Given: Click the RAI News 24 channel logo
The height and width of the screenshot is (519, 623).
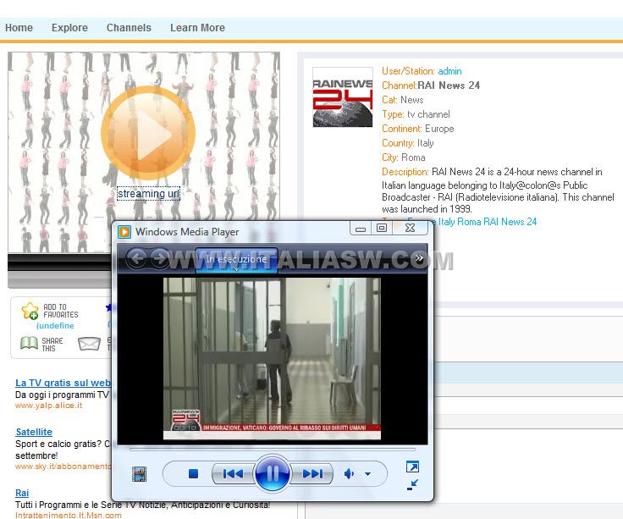Looking at the screenshot, I should click(343, 97).
